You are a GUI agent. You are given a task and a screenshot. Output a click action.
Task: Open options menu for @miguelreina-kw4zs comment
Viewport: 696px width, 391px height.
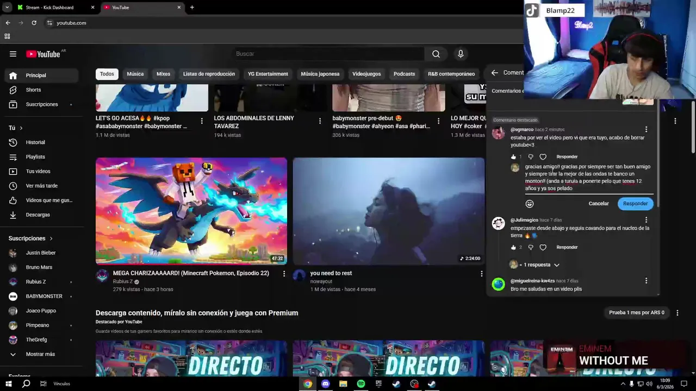[646, 281]
